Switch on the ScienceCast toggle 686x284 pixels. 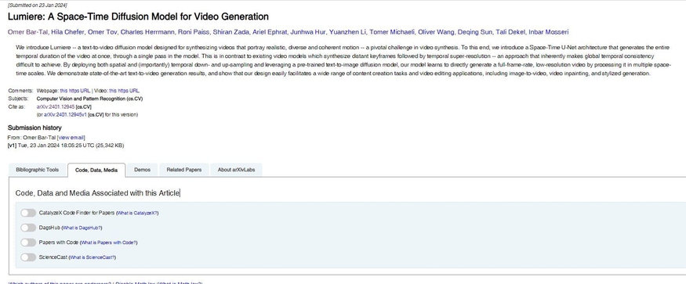tap(28, 257)
